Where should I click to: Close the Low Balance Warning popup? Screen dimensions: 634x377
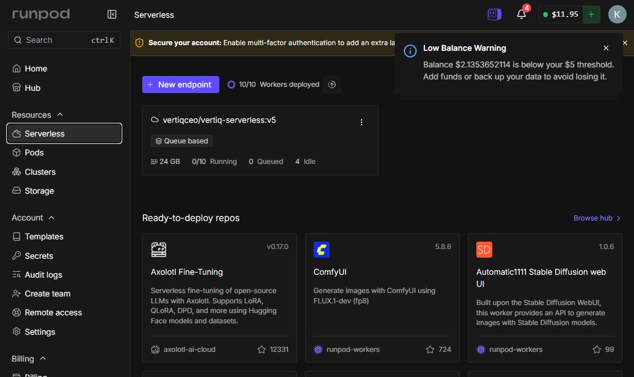605,48
